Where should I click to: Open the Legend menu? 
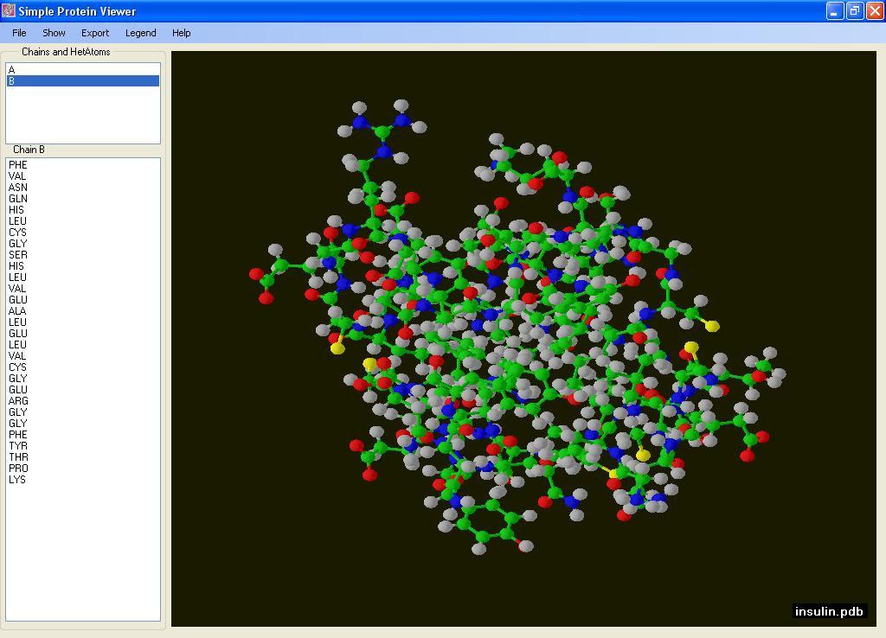(141, 33)
